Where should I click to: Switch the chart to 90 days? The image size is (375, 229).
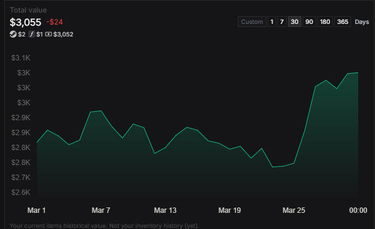point(309,22)
